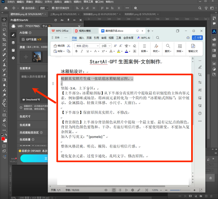Click the red foreground color swatch

tap(3, 139)
